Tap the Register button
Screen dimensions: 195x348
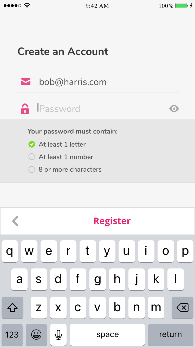click(x=112, y=221)
